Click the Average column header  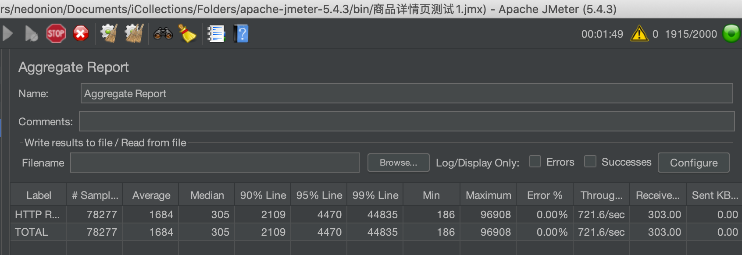[151, 195]
